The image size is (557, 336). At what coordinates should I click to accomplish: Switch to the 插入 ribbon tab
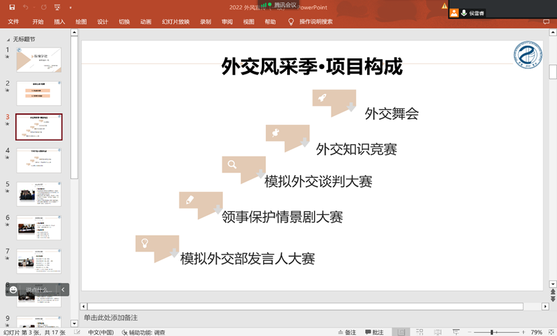click(59, 21)
